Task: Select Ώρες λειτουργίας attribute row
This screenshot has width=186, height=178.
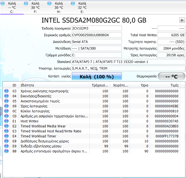Action: point(91,106)
